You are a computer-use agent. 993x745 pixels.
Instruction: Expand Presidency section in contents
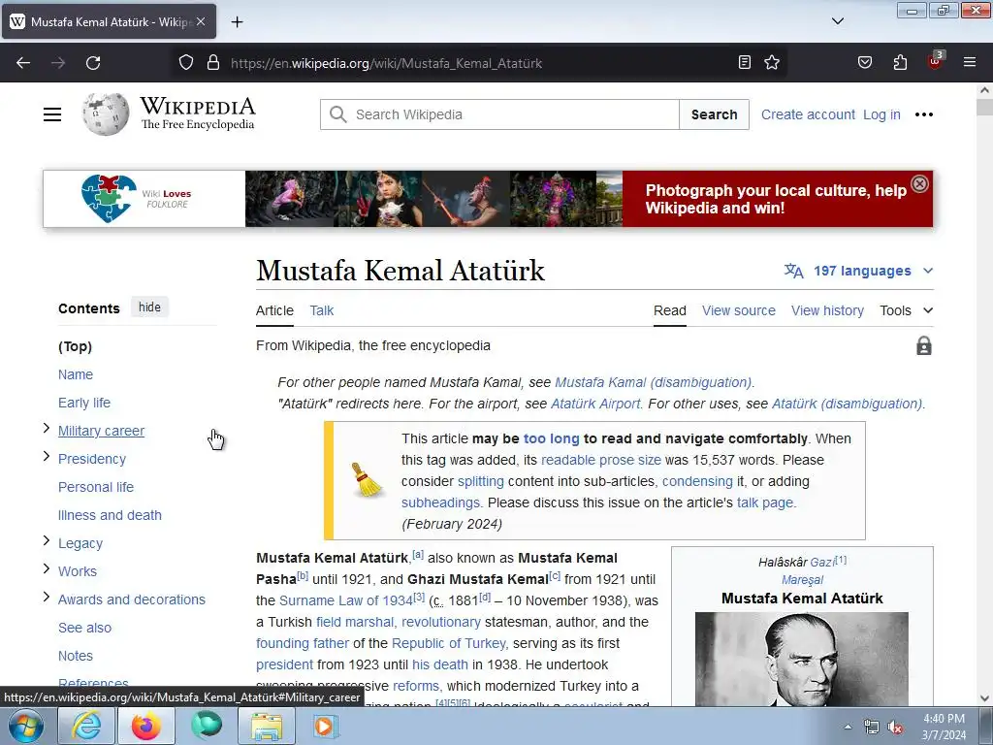coord(47,456)
